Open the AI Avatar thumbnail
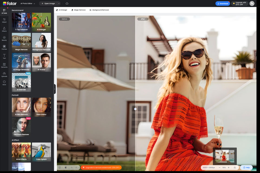260x173 pixels. pyautogui.click(x=41, y=62)
